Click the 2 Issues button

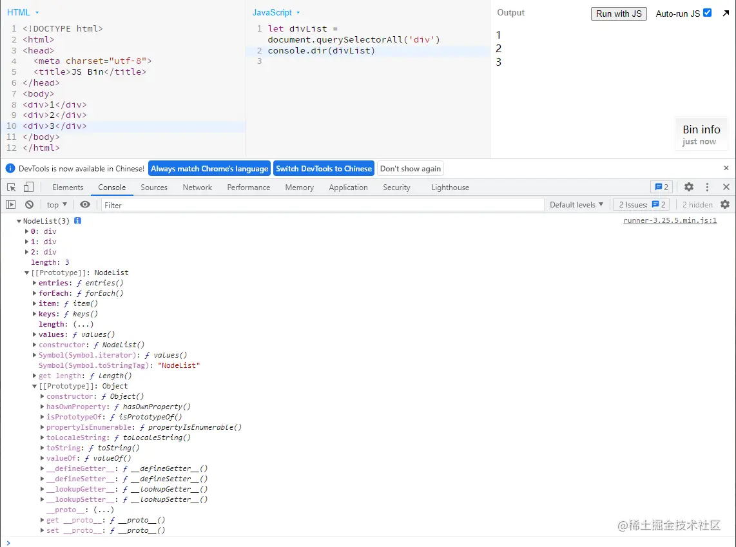tap(642, 204)
